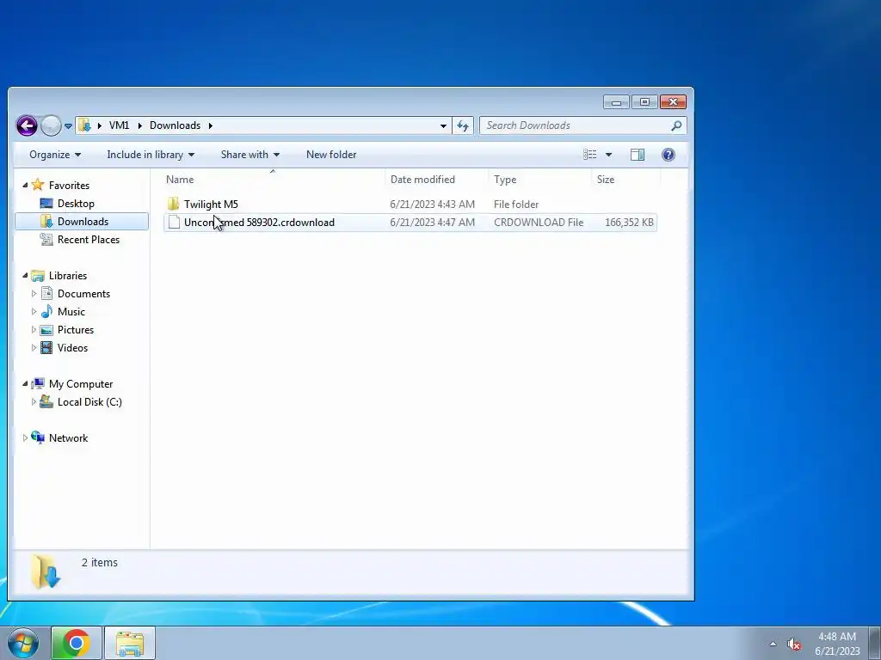Open Include in library menu
The width and height of the screenshot is (881, 660).
[x=151, y=155]
